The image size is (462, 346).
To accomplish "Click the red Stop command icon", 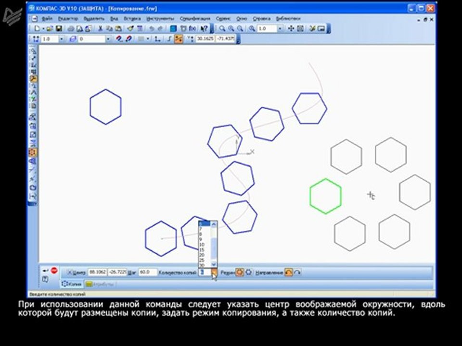I will 54,270.
